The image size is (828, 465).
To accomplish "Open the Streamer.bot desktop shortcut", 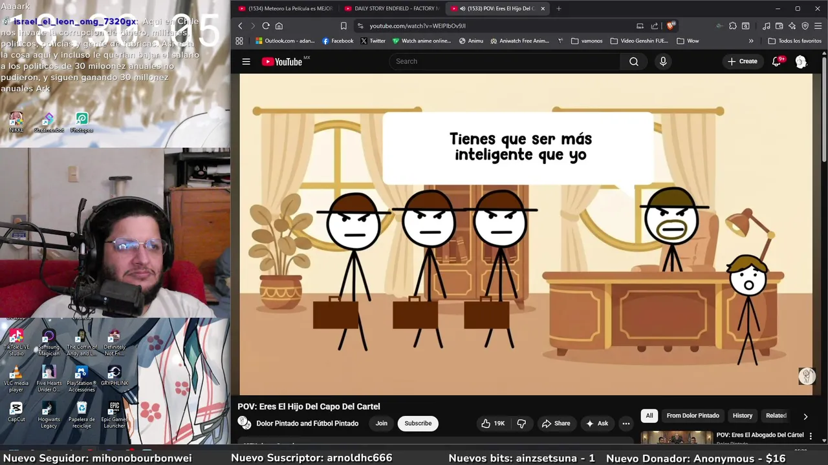I will (49, 122).
